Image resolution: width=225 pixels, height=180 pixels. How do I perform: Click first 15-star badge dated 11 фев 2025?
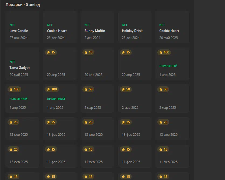pyautogui.click(x=51, y=150)
